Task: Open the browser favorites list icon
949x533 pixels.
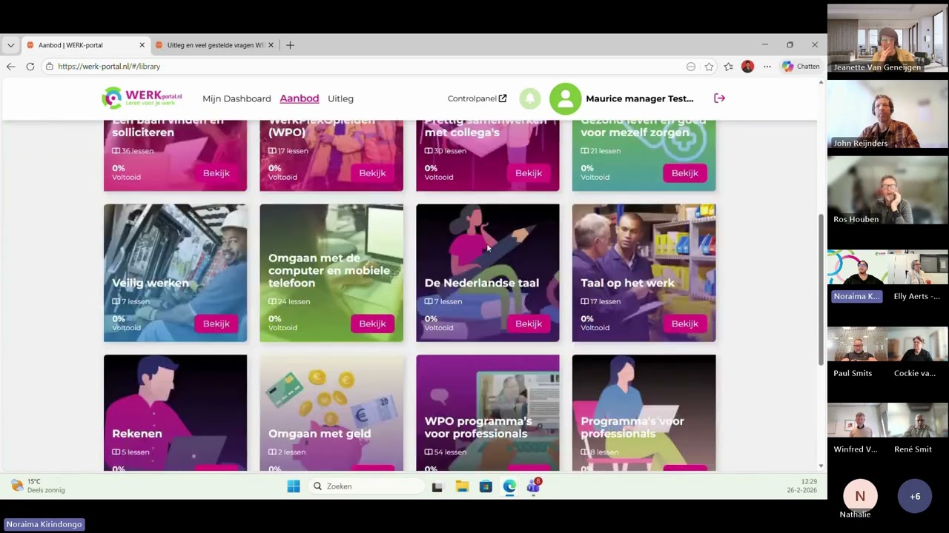Action: coord(728,67)
